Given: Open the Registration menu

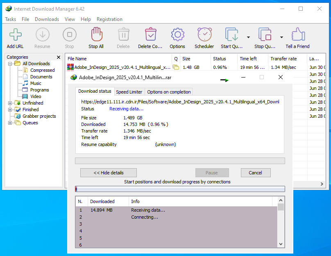Looking at the screenshot, I should click(x=109, y=19).
